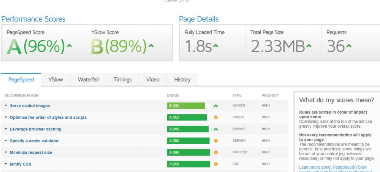The image size is (380, 172).
Task: Open Optimize the order of styles and scripts
Action: coord(48,117)
